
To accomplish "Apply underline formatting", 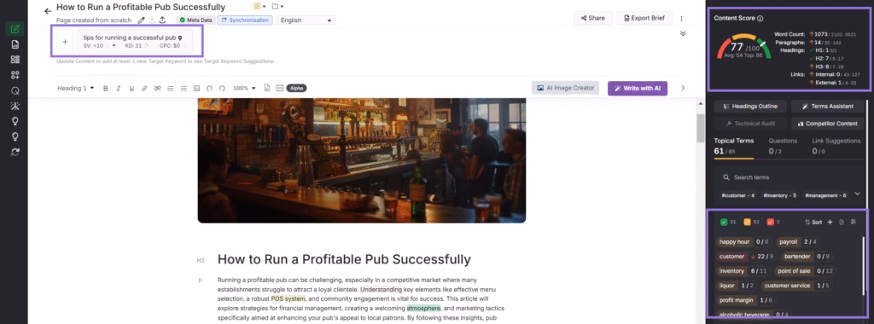I will 131,88.
